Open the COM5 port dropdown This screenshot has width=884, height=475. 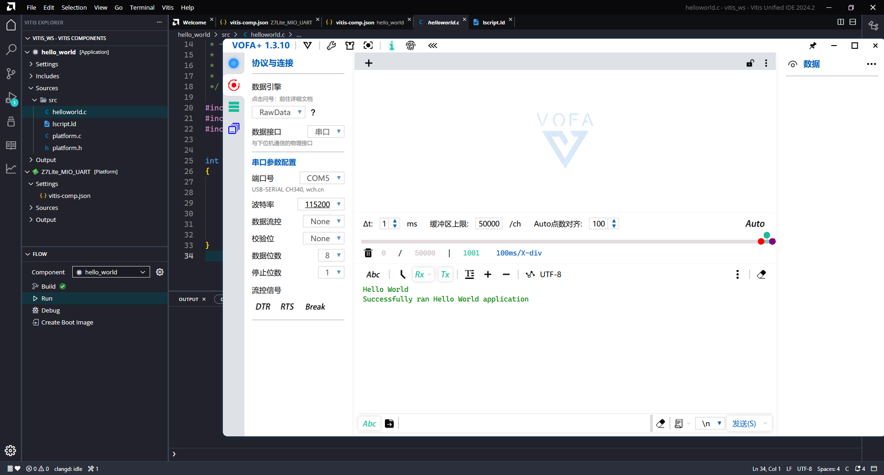tap(322, 178)
